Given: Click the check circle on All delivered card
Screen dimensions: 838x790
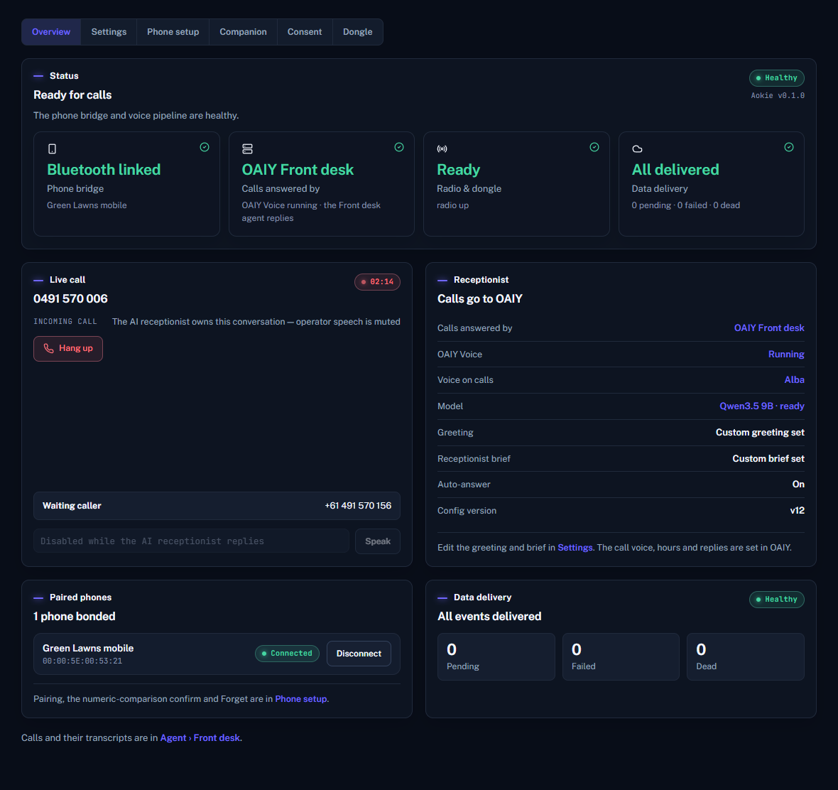Looking at the screenshot, I should (x=789, y=147).
